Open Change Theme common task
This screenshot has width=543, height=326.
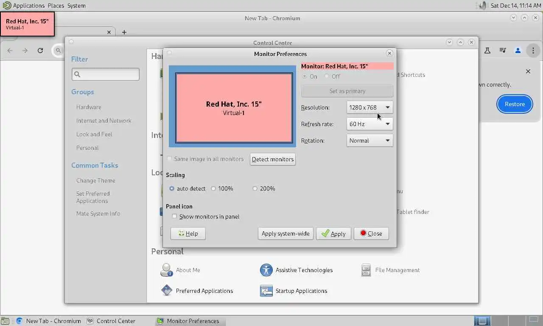tap(96, 180)
